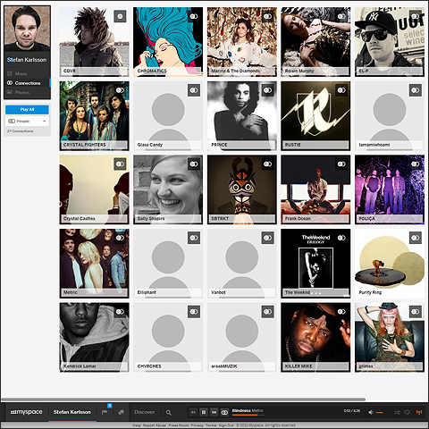Click the connection icon on the araabMUZIK tile
Image resolution: width=429 pixels, height=429 pixels.
[x=268, y=312]
